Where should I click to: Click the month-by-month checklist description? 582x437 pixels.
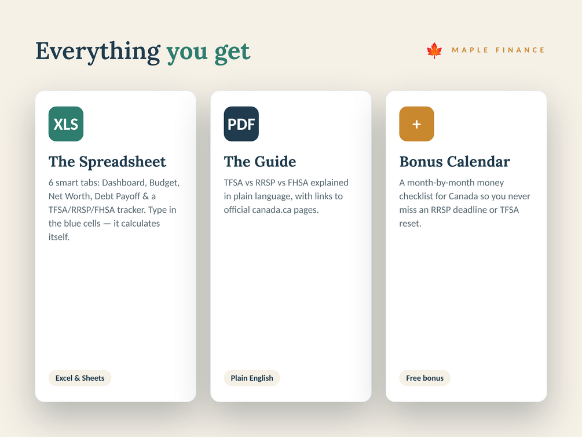[x=464, y=203]
